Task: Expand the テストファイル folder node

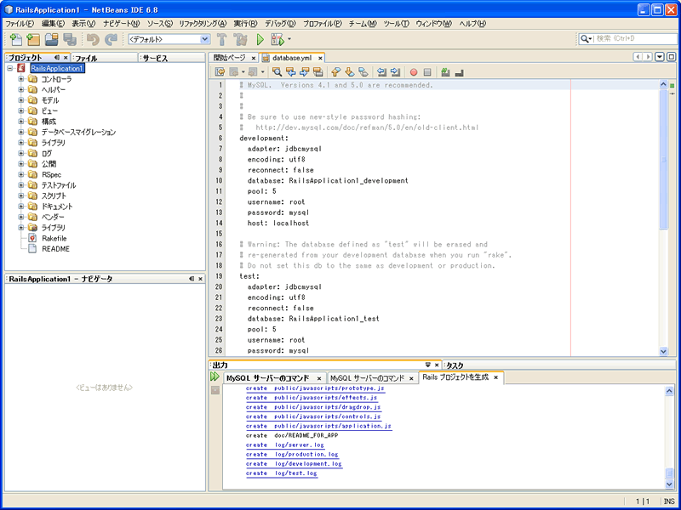Action: (x=20, y=185)
